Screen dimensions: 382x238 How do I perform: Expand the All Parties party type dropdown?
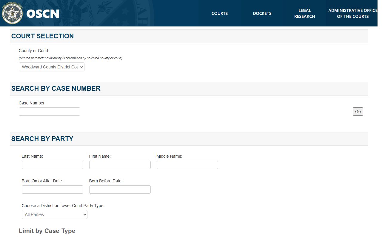tap(55, 214)
